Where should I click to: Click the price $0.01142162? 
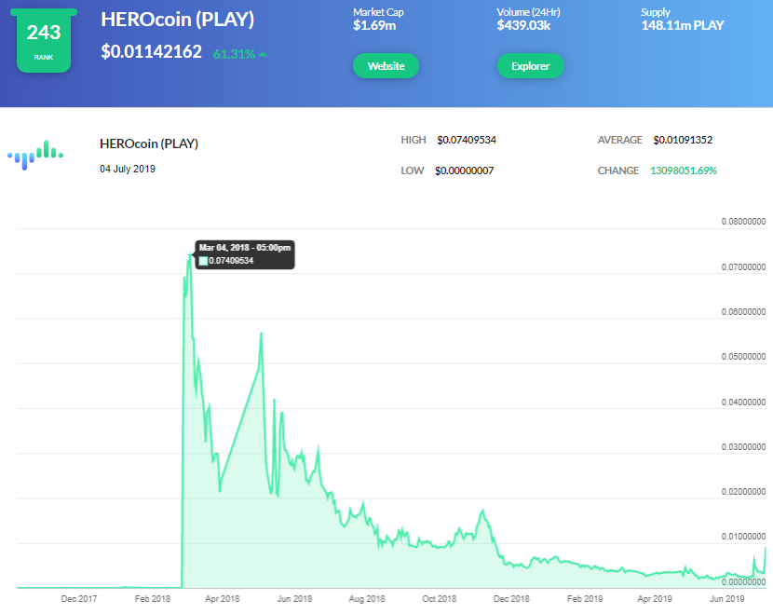[x=152, y=52]
